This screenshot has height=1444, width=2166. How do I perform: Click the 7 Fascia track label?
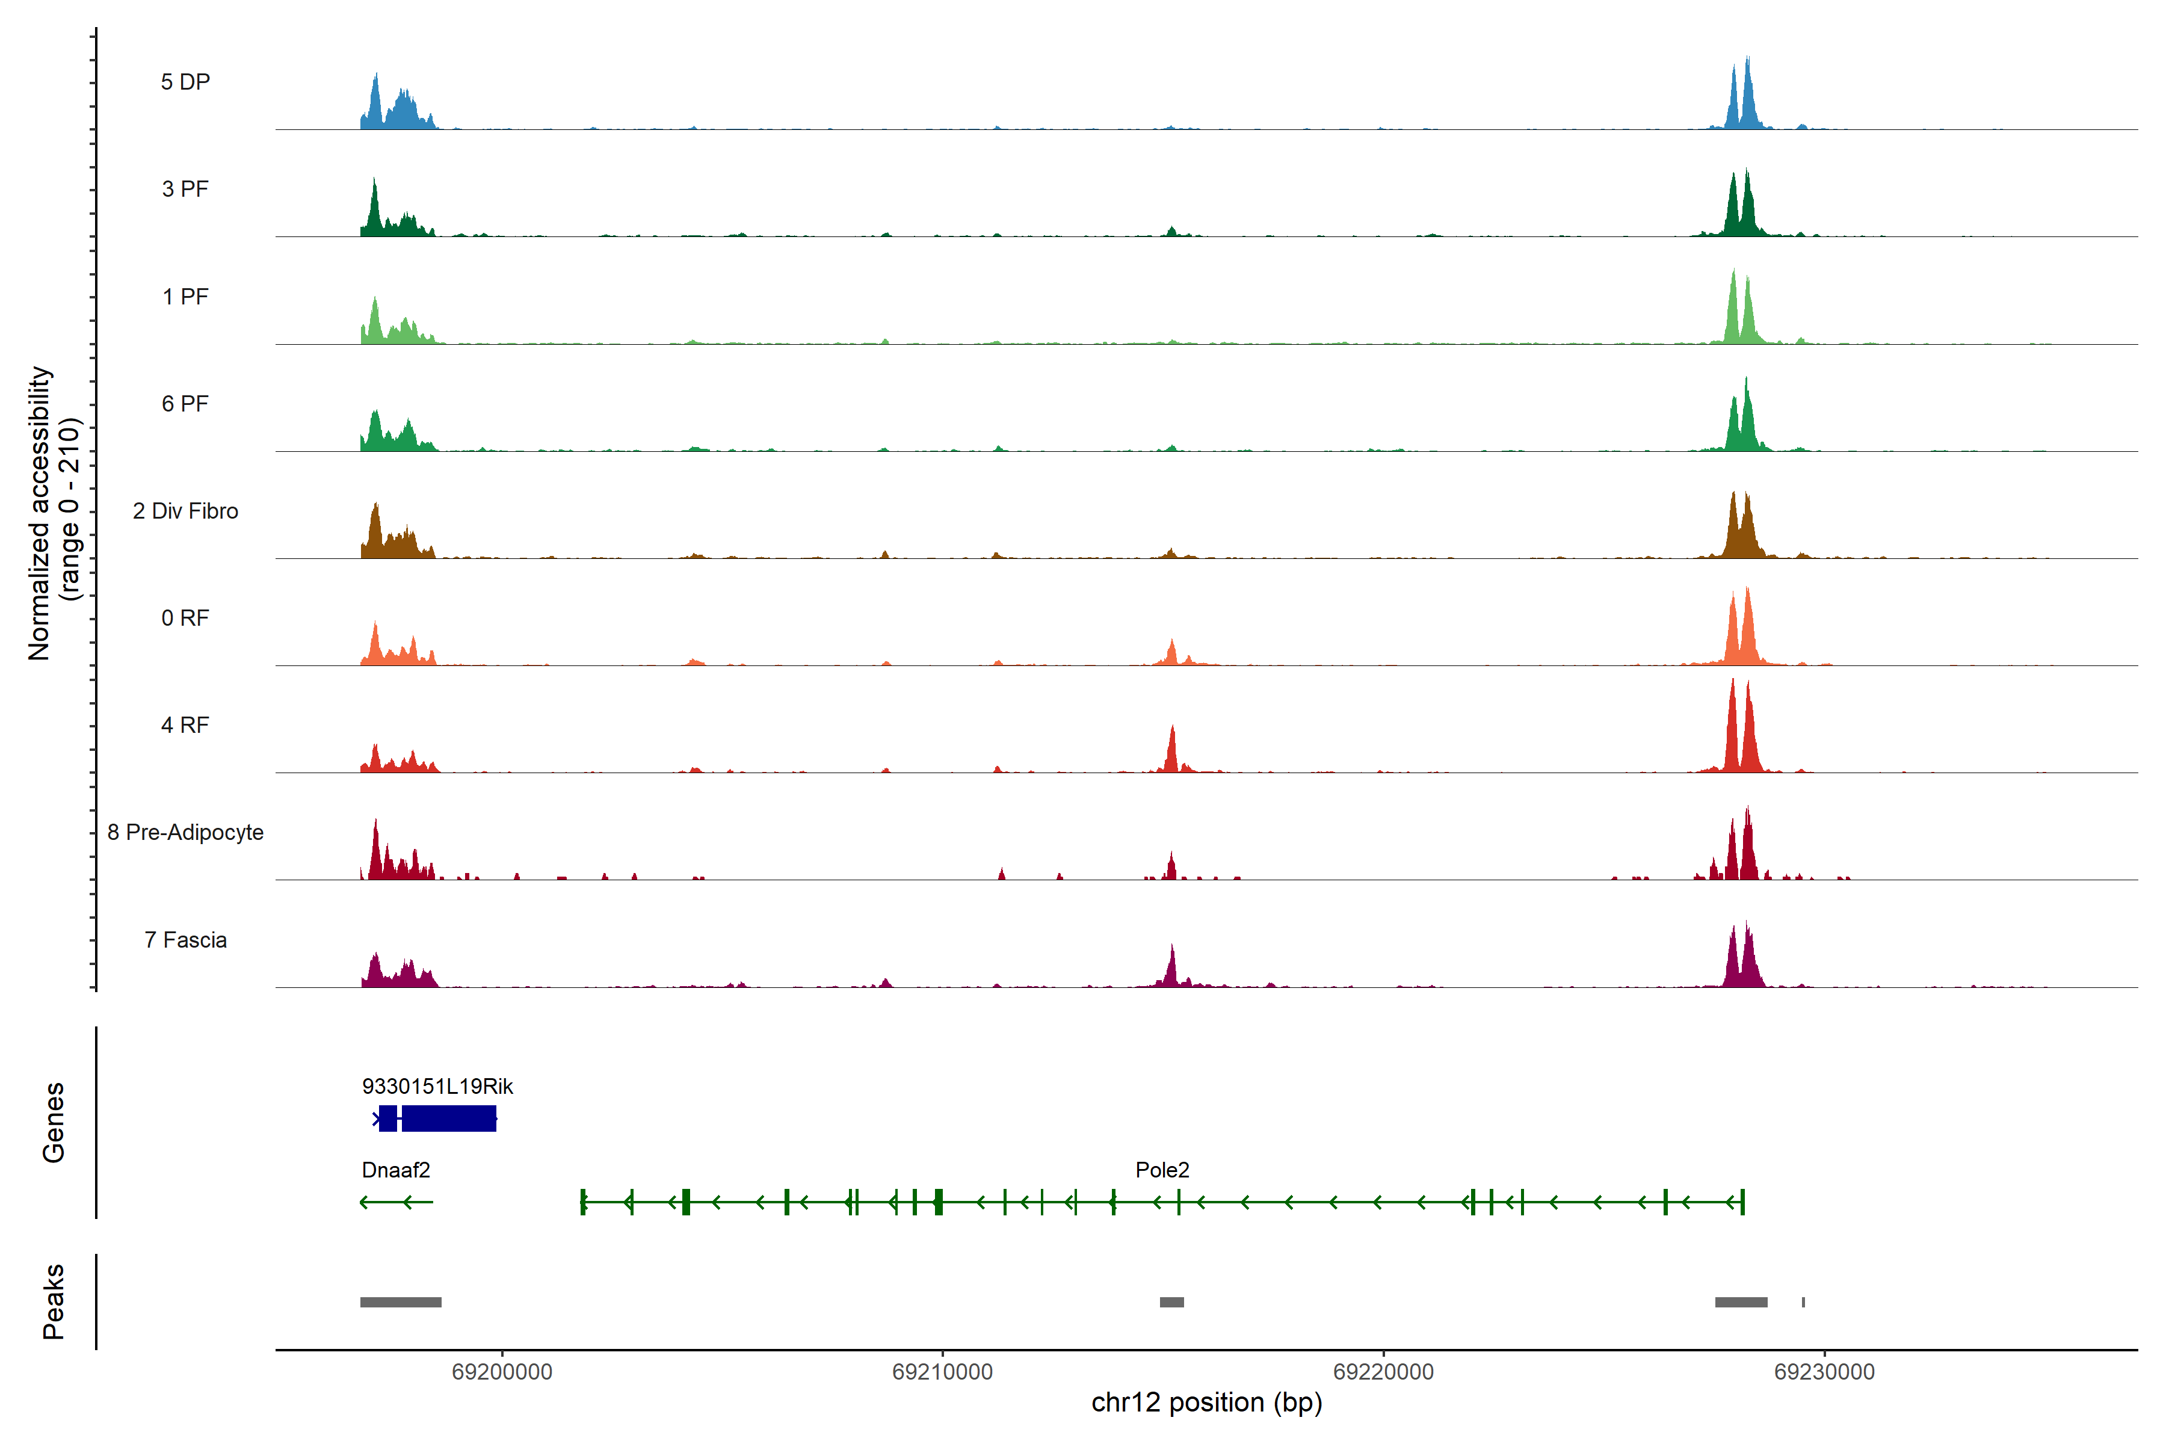click(185, 939)
